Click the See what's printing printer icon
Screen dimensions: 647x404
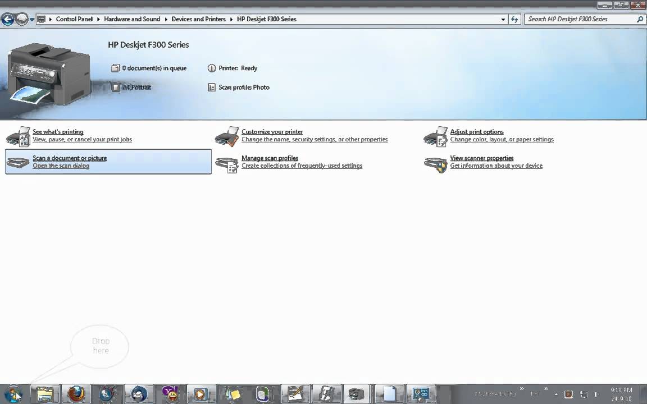pyautogui.click(x=18, y=136)
